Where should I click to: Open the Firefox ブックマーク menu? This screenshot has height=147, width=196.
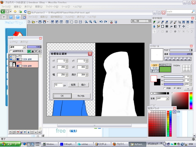point(52,7)
